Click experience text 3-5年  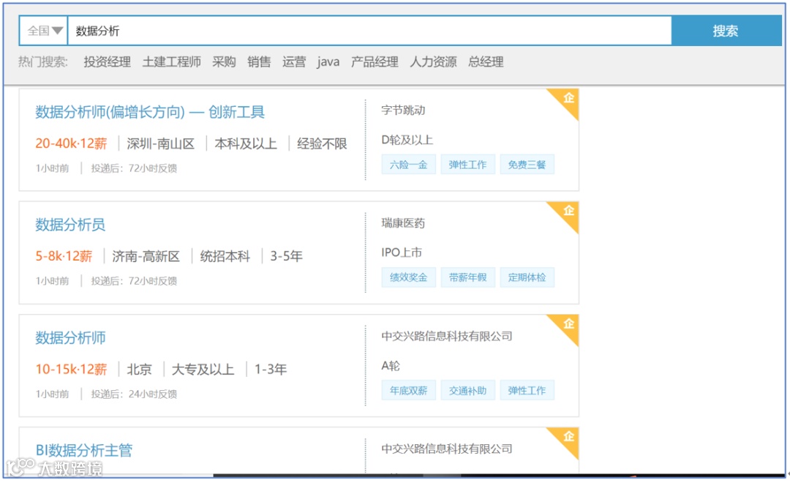pyautogui.click(x=286, y=256)
